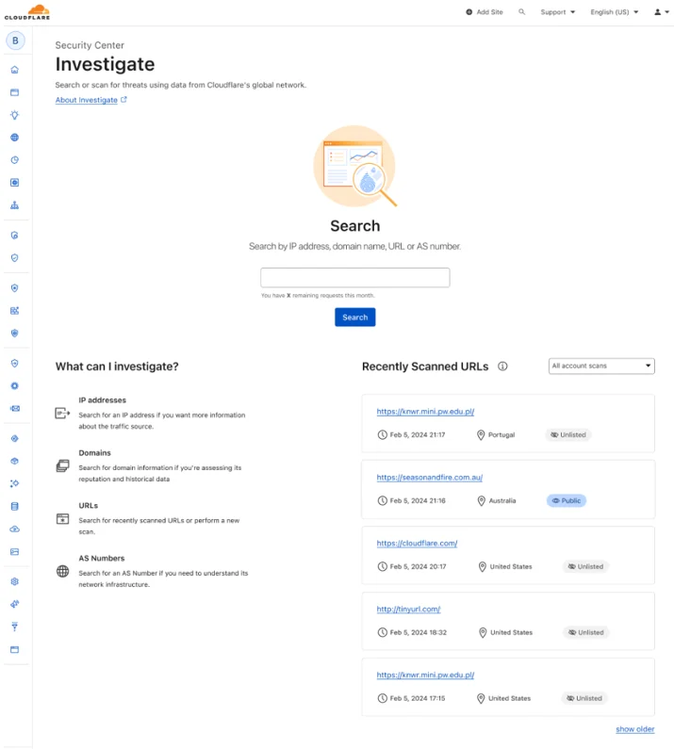
Task: Click the stacked Domains icon
Action: click(62, 465)
